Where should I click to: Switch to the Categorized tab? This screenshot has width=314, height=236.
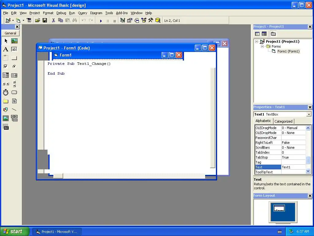pos(283,121)
